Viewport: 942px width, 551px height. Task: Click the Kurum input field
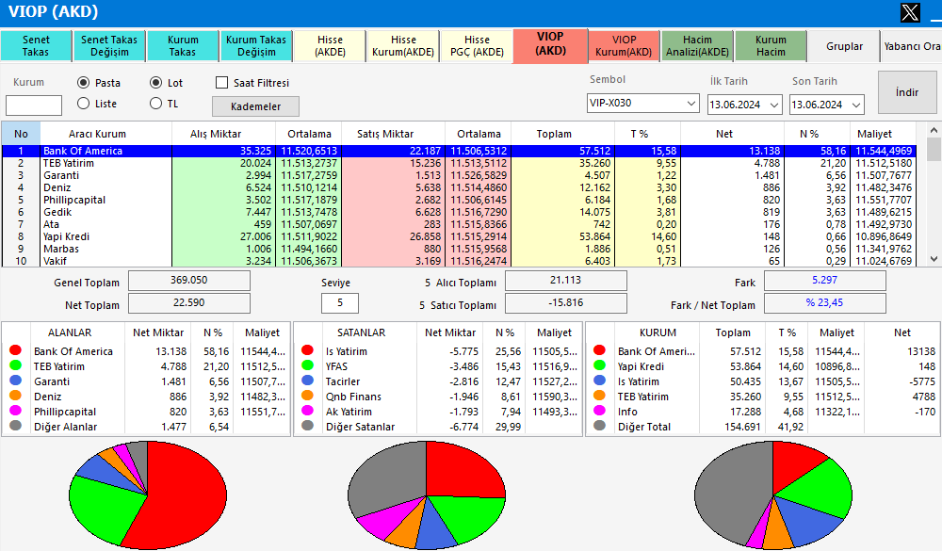34,105
